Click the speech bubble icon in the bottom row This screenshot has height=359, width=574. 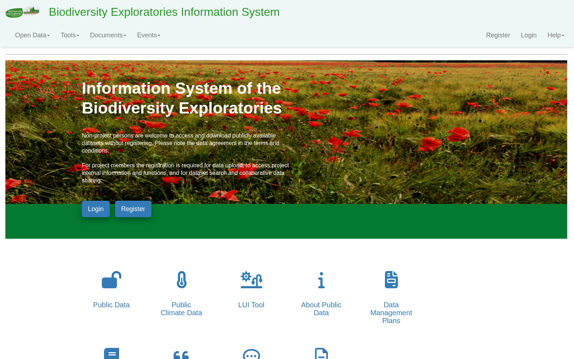[x=251, y=354]
